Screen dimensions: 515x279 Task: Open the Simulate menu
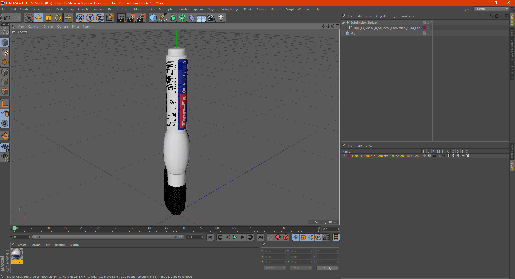98,9
